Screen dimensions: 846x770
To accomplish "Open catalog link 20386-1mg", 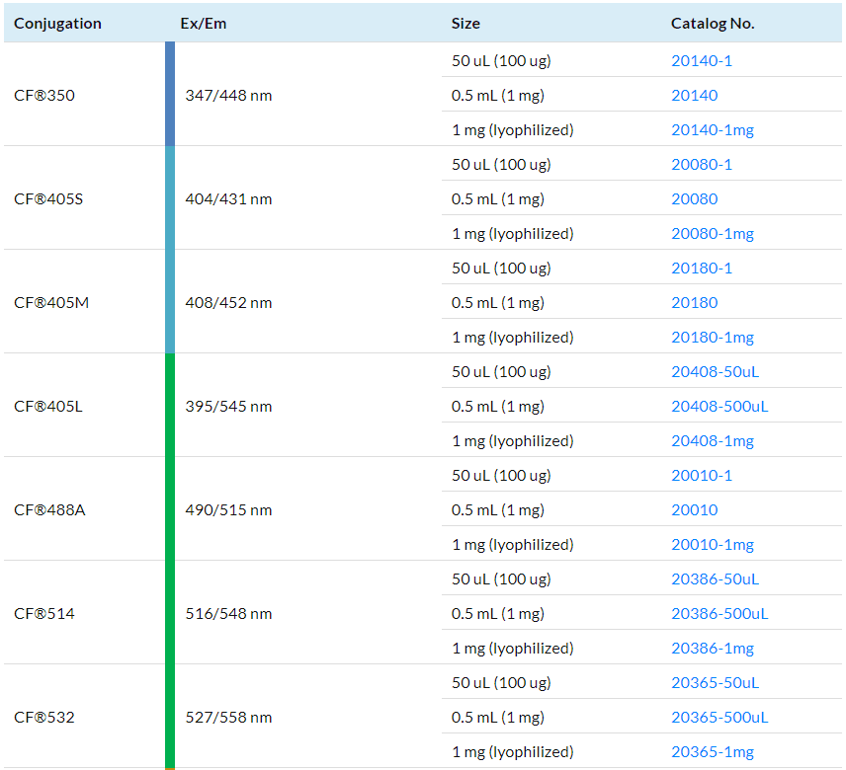I will [713, 649].
